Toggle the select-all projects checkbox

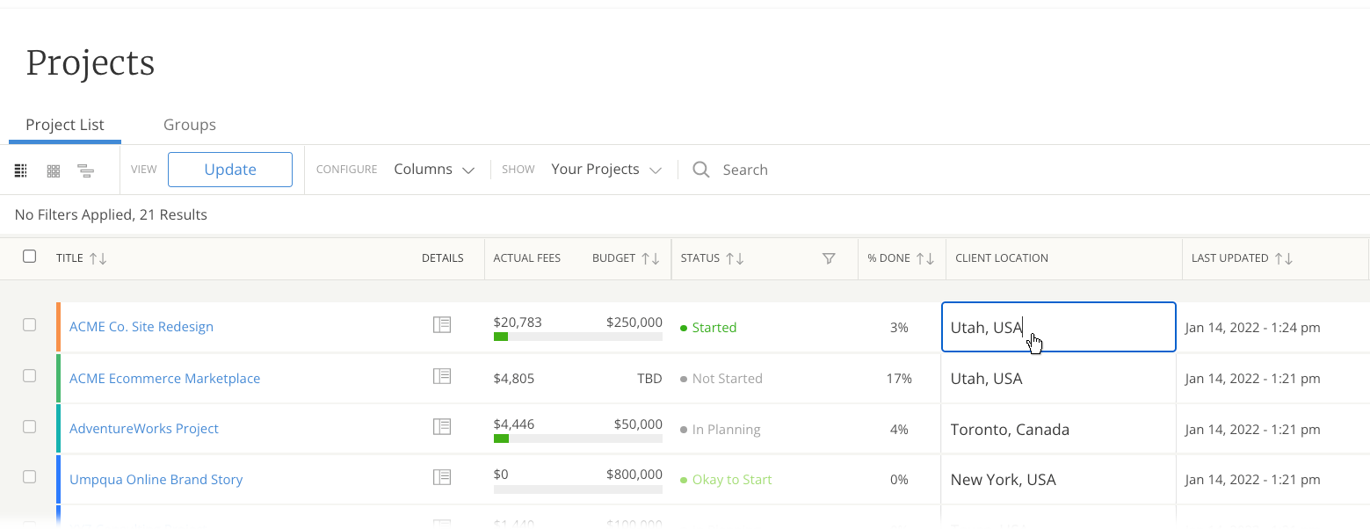30,257
